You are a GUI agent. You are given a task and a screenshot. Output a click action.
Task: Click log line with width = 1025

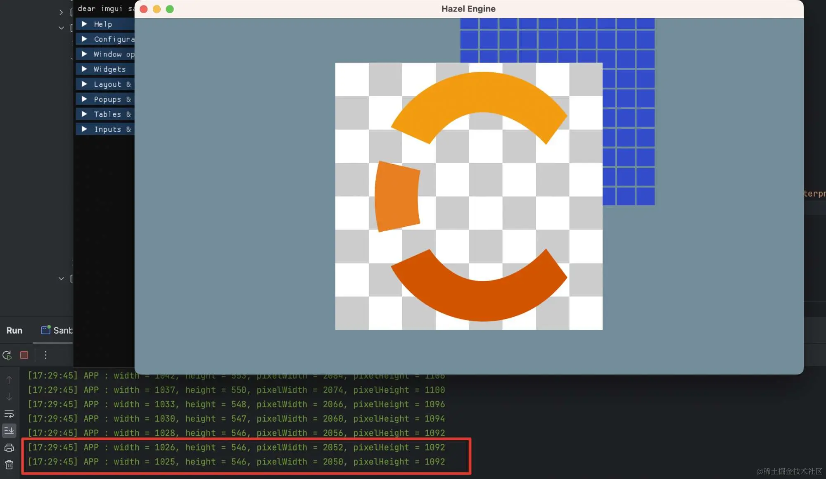(236, 462)
